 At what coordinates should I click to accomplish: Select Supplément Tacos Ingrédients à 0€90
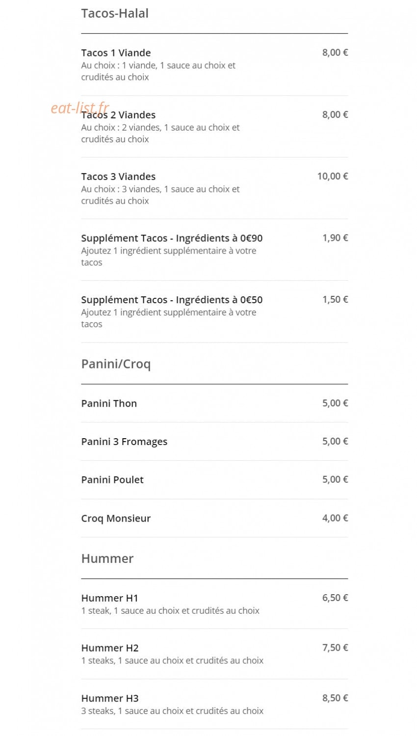pos(214,250)
